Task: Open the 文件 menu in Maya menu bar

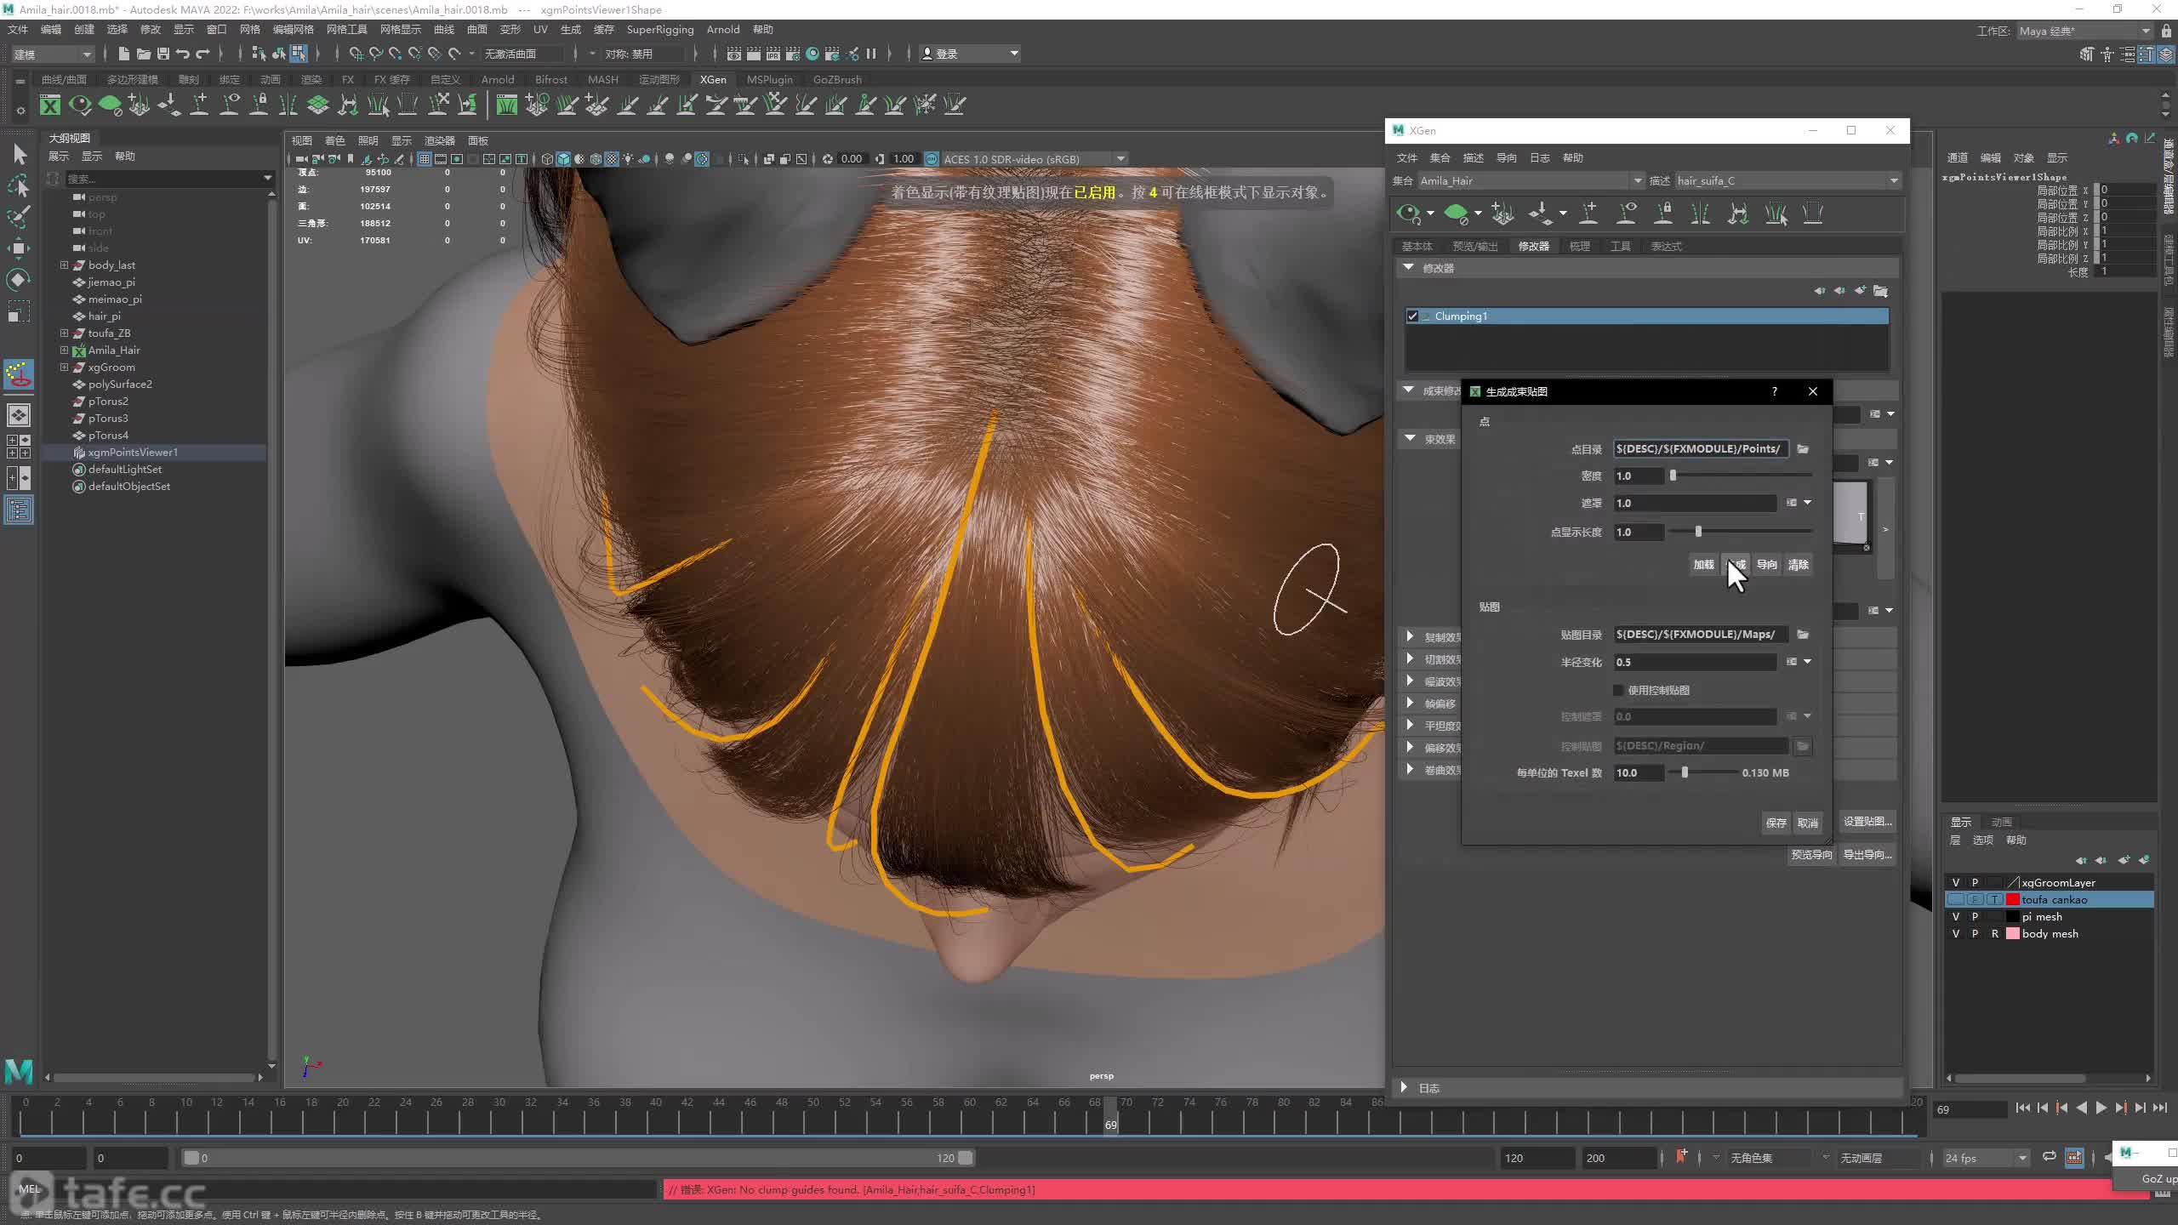Action: coord(17,29)
